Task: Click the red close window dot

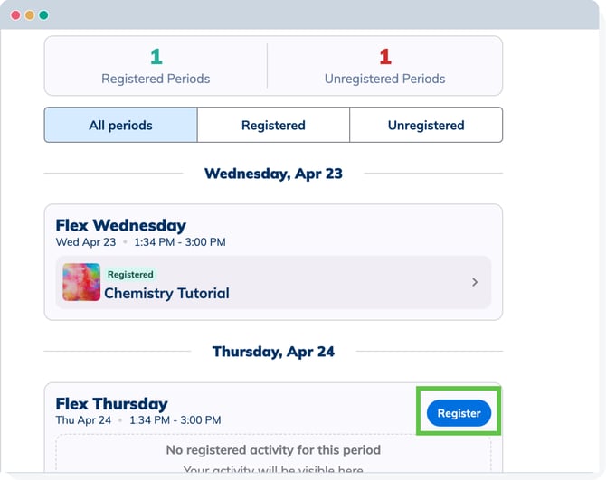Action: pyautogui.click(x=15, y=15)
